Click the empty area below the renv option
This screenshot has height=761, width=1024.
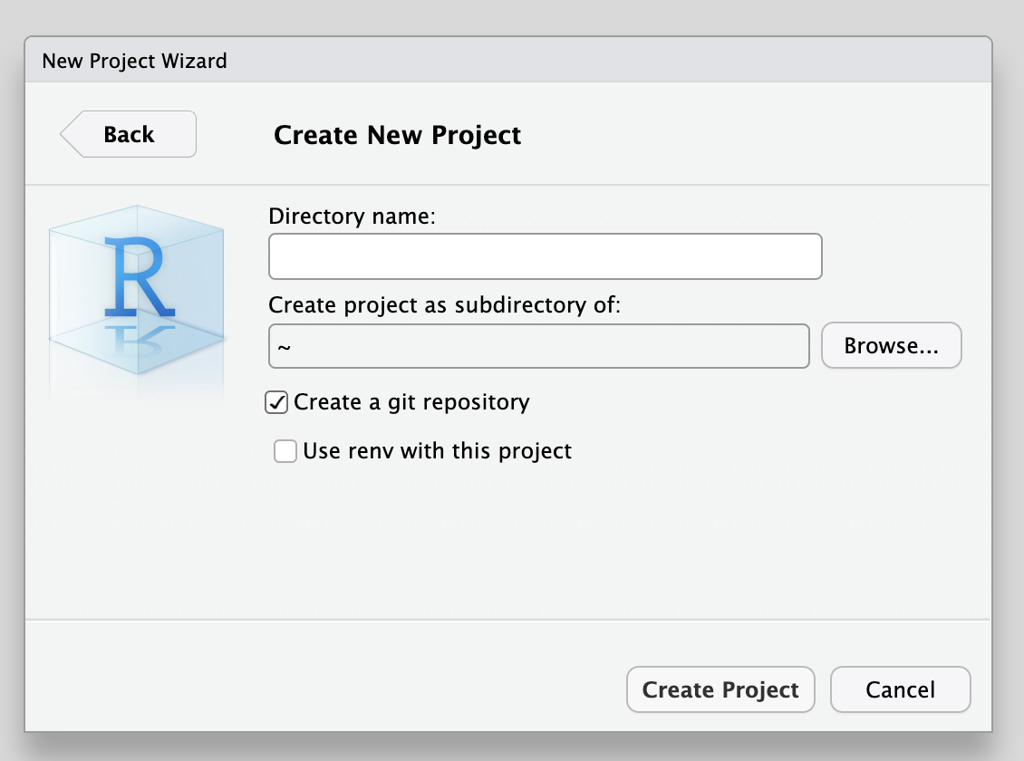coord(544,544)
